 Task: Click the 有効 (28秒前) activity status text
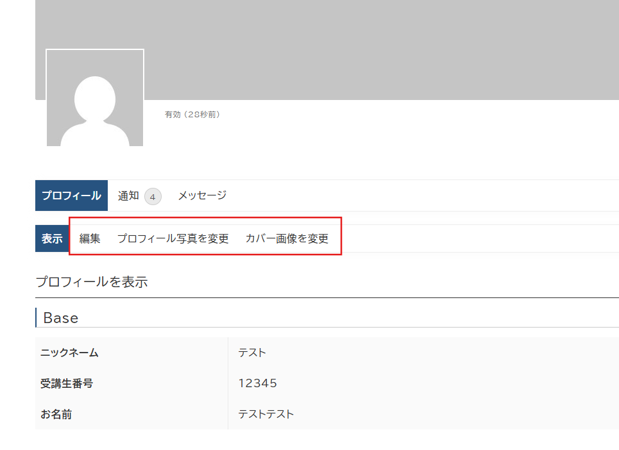tap(192, 115)
